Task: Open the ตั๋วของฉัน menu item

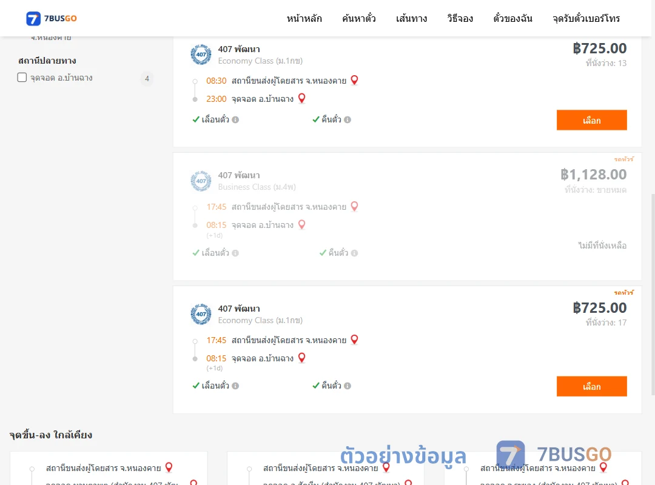Action: [x=512, y=18]
